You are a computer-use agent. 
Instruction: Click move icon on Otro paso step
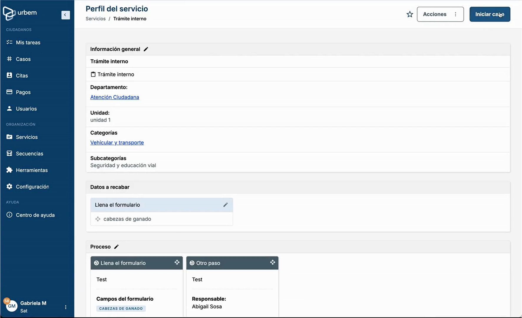point(272,262)
